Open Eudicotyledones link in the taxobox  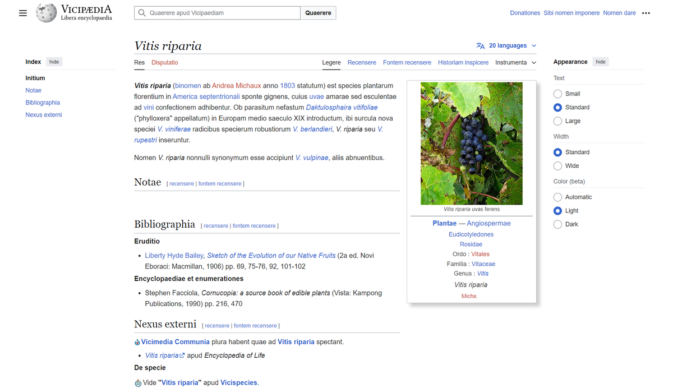[x=471, y=234]
